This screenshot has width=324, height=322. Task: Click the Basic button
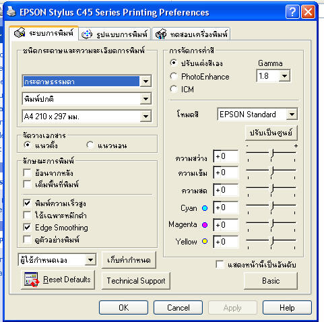click(271, 281)
